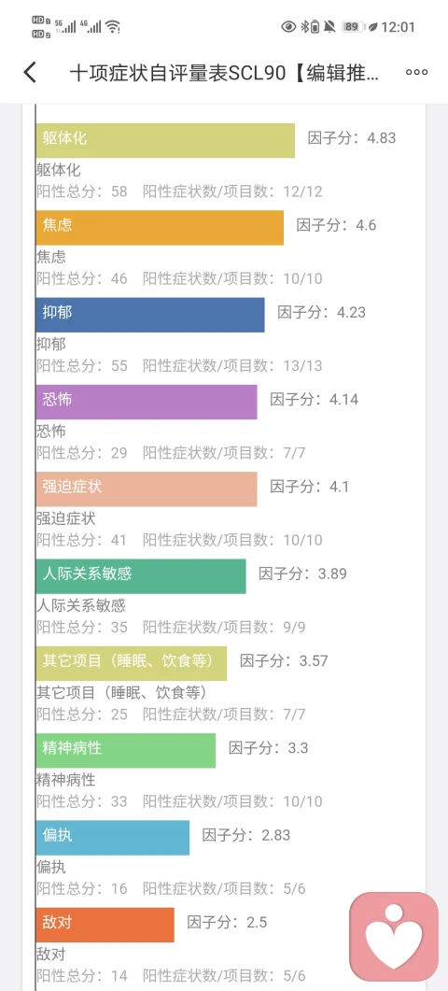The image size is (448, 991).
Task: Select the 焦虑 orange bar
Action: [x=160, y=228]
